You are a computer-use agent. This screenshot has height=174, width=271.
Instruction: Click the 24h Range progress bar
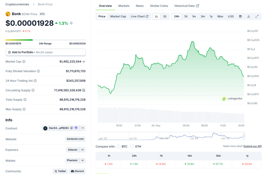point(46,40)
